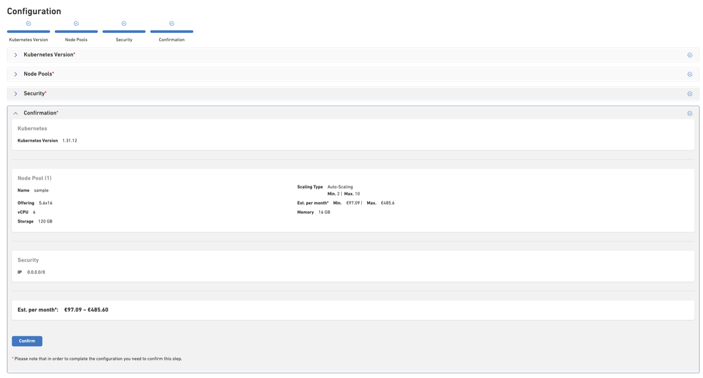Click the check icon above Security step

pos(124,23)
